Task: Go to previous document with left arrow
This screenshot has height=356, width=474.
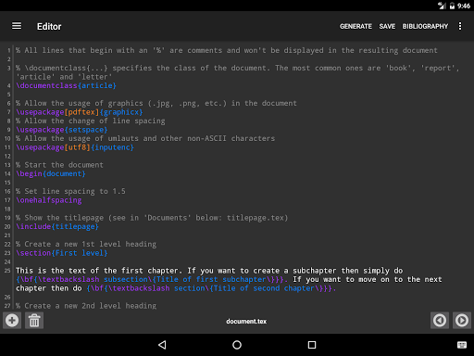Action: [440, 320]
